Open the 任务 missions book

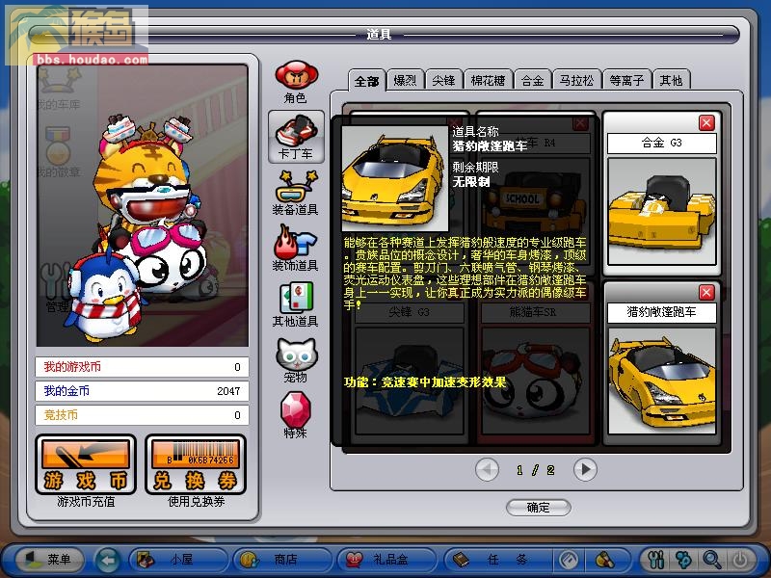pos(496,560)
